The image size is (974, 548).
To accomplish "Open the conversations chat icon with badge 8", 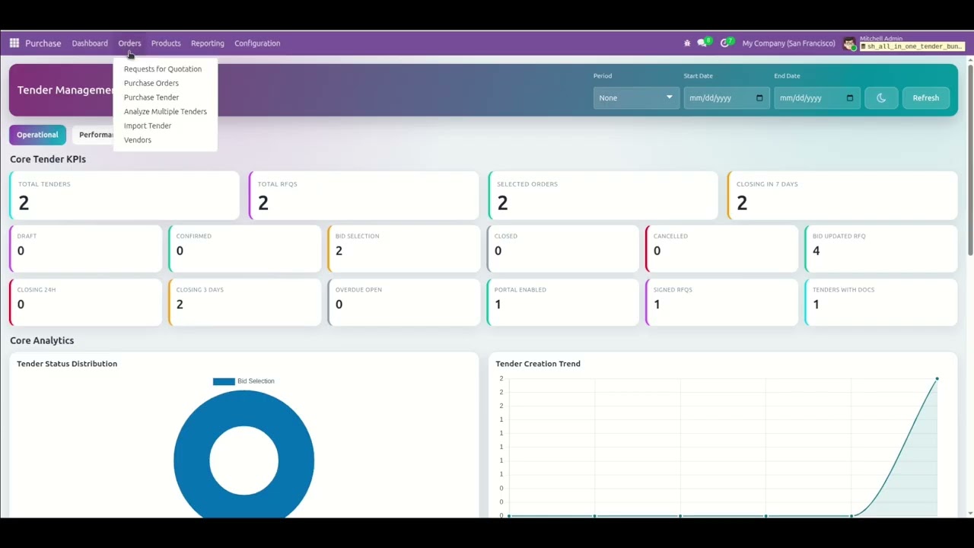I will tap(704, 43).
